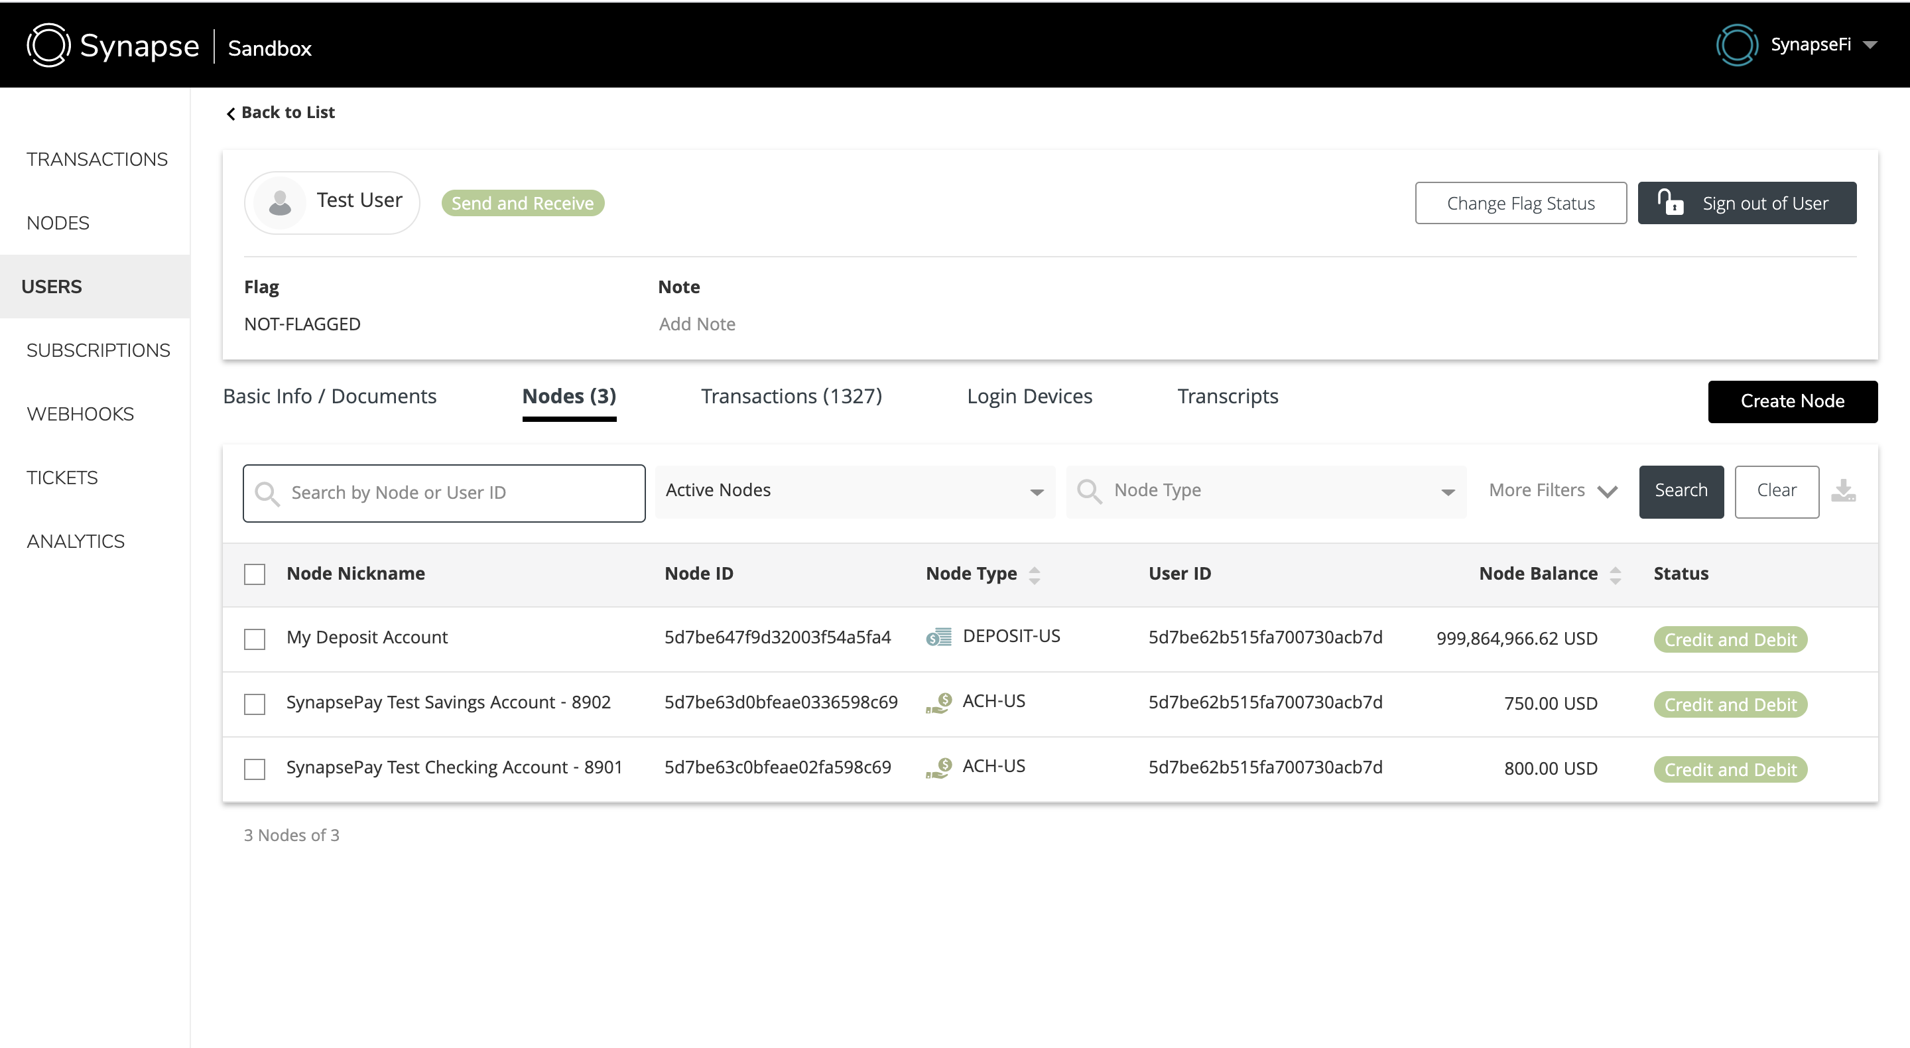Click the NOT-FLAGGED flag value

pos(302,324)
